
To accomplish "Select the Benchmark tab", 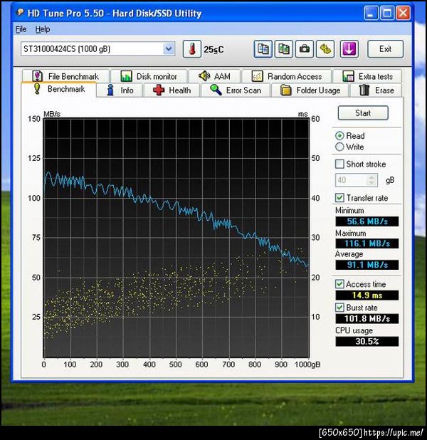I will tap(58, 89).
